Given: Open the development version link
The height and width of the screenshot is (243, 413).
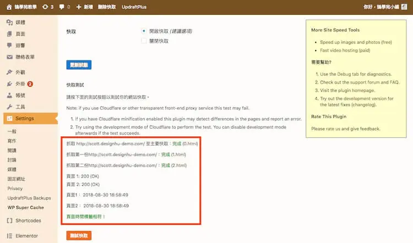Looking at the screenshot, I should point(365,98).
